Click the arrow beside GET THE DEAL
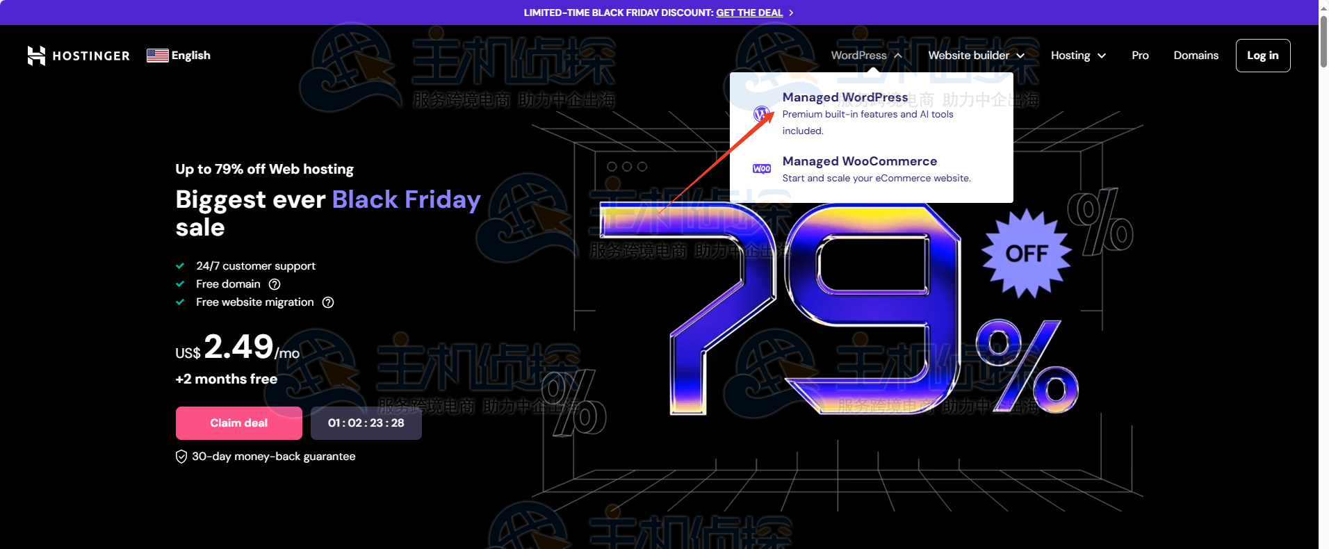The height and width of the screenshot is (549, 1329). click(x=791, y=13)
